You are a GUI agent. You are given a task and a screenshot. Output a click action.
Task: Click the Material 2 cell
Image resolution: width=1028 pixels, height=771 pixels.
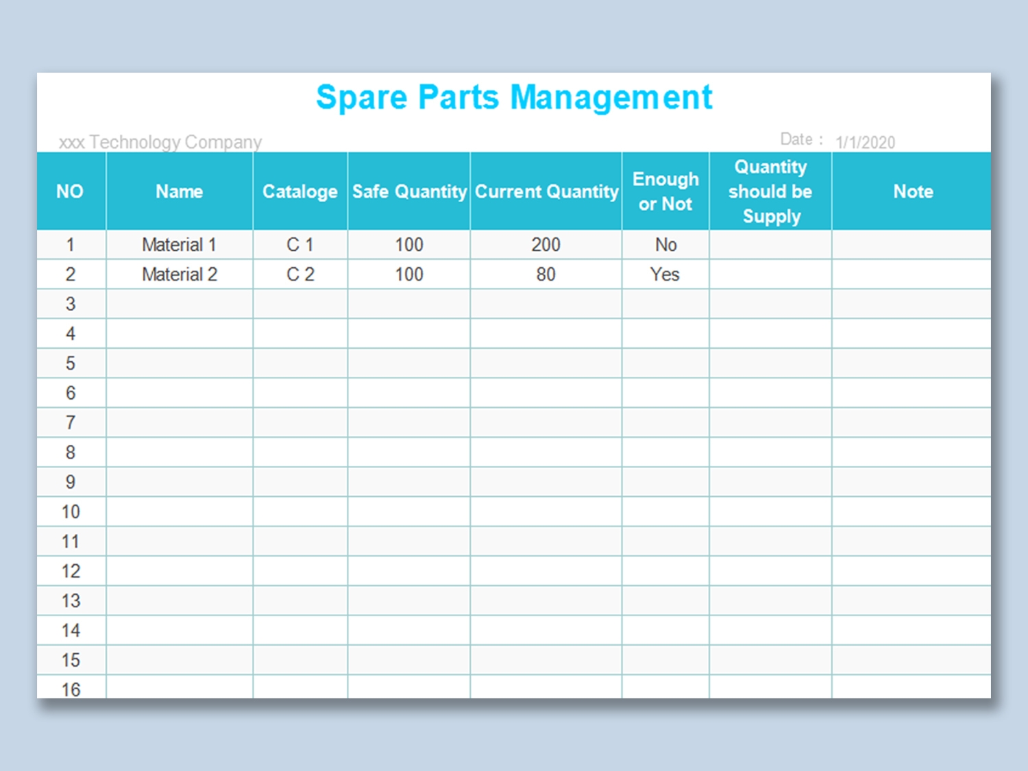[x=179, y=274]
